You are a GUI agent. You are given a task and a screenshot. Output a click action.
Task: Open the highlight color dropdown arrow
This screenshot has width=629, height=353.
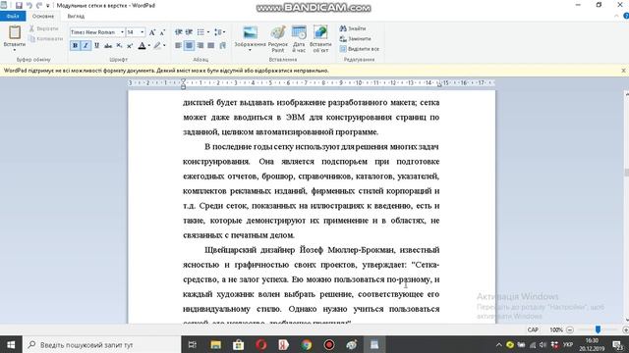click(x=164, y=46)
